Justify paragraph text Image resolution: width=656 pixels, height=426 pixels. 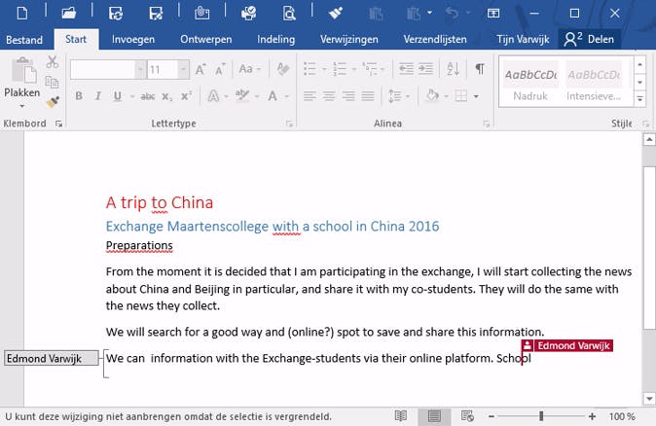[368, 96]
